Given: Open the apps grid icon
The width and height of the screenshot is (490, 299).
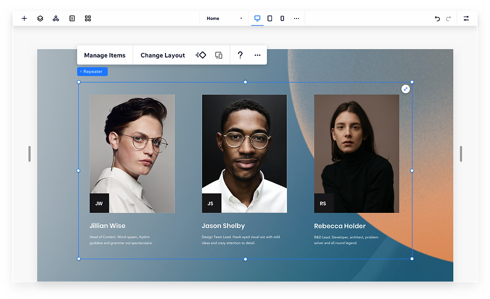Looking at the screenshot, I should (88, 18).
